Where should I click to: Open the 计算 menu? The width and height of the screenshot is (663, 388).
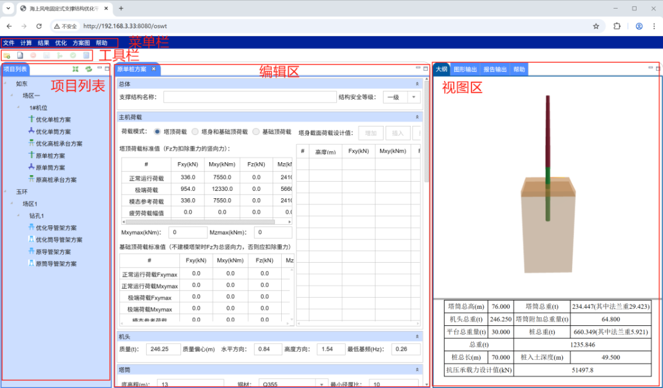[26, 43]
